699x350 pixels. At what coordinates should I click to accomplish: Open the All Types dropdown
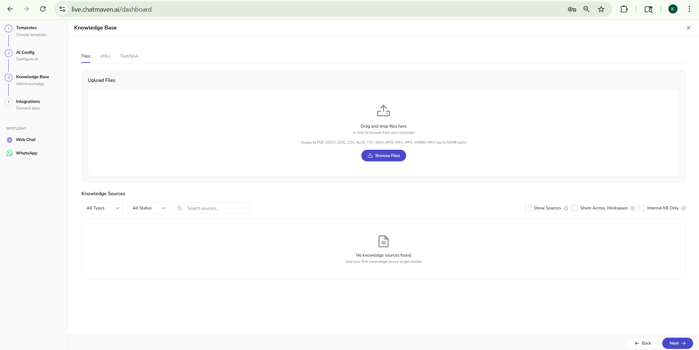click(x=102, y=208)
